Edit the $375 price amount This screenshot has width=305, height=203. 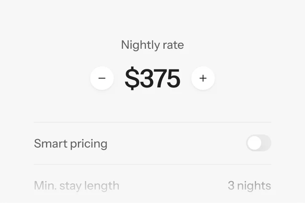tap(152, 79)
